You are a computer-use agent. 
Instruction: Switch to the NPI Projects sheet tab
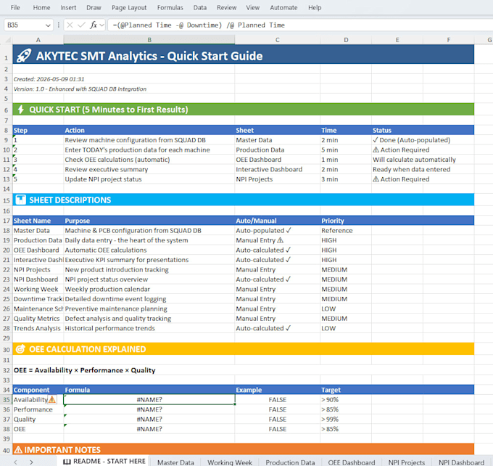[x=407, y=462]
